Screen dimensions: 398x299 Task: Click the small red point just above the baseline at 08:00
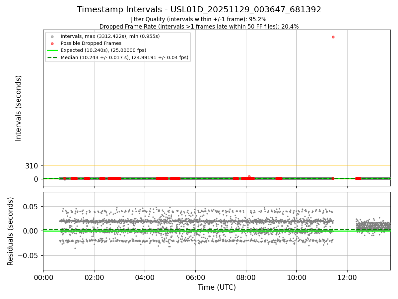pos(249,176)
